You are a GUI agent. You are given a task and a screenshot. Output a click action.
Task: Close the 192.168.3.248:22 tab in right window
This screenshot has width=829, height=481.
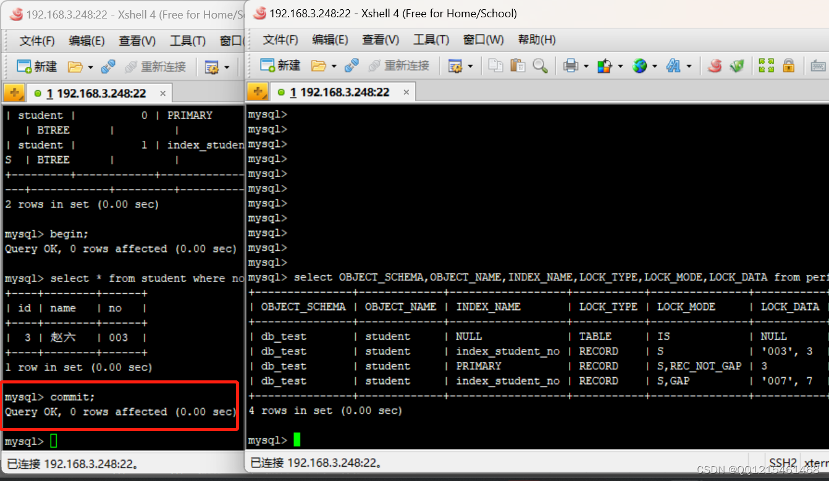click(406, 93)
